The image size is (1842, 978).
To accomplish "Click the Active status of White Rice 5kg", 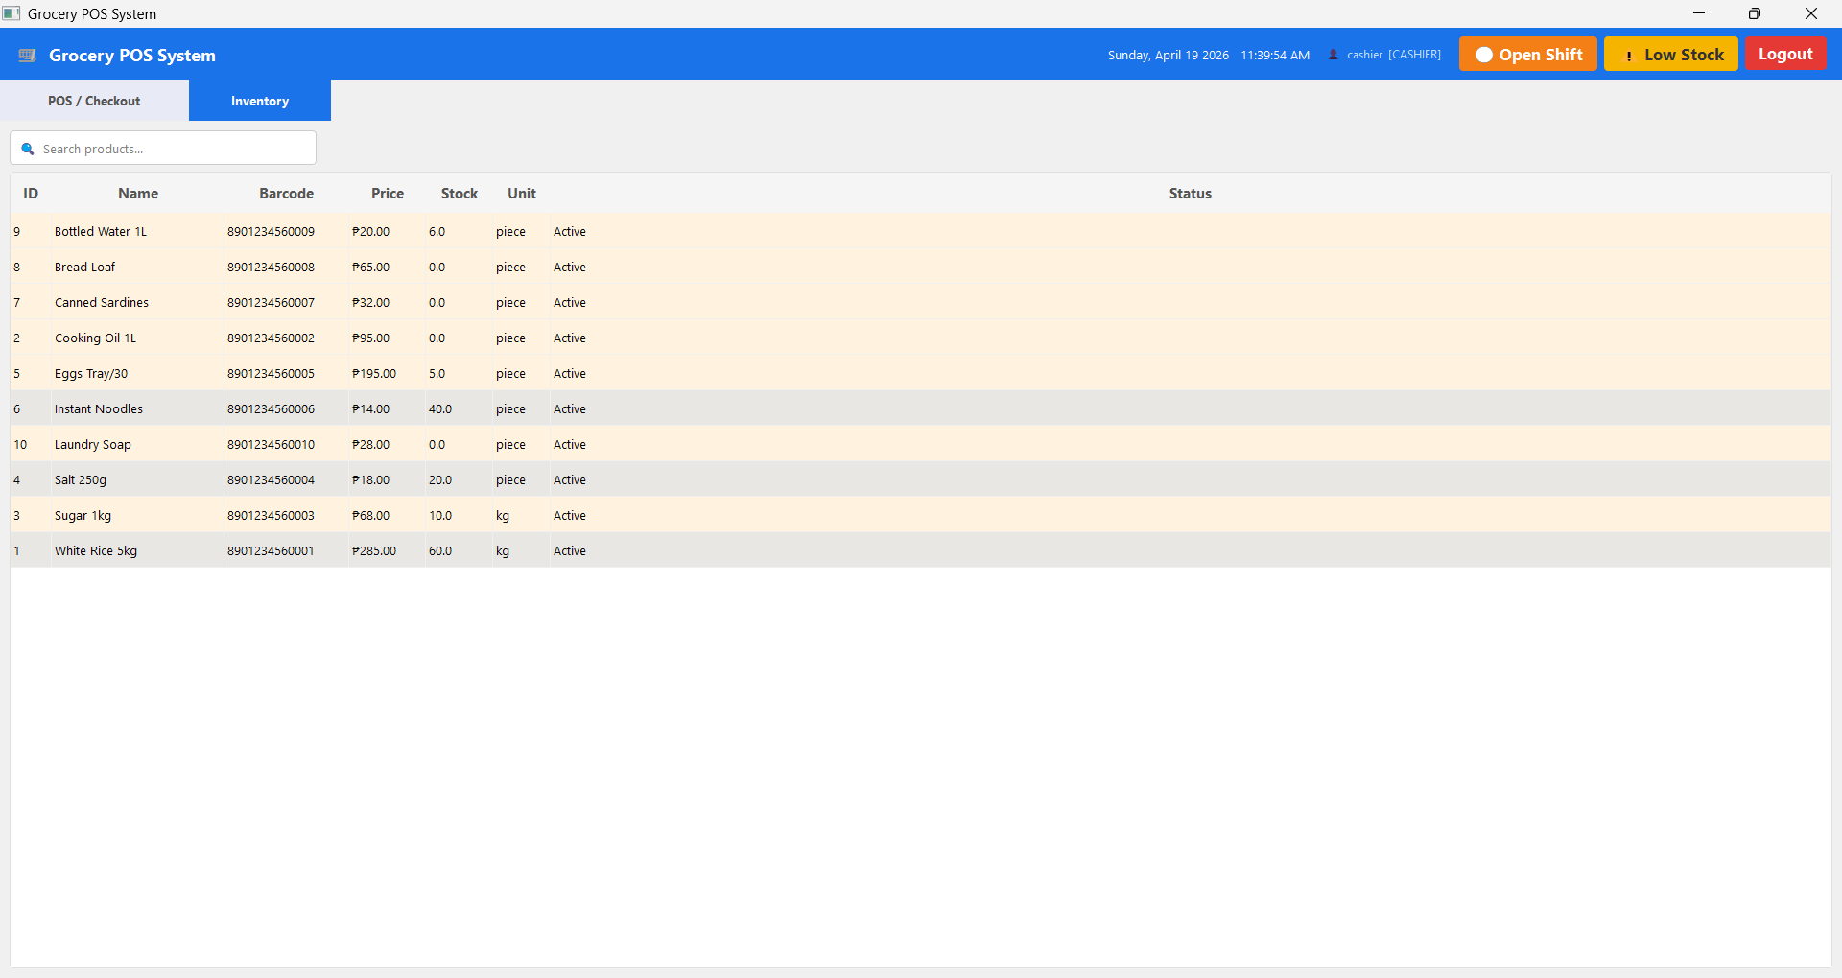I will pos(570,551).
